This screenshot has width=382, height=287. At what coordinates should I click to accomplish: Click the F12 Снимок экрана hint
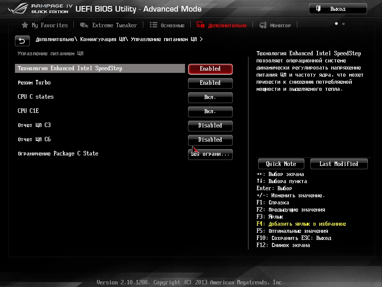283,245
